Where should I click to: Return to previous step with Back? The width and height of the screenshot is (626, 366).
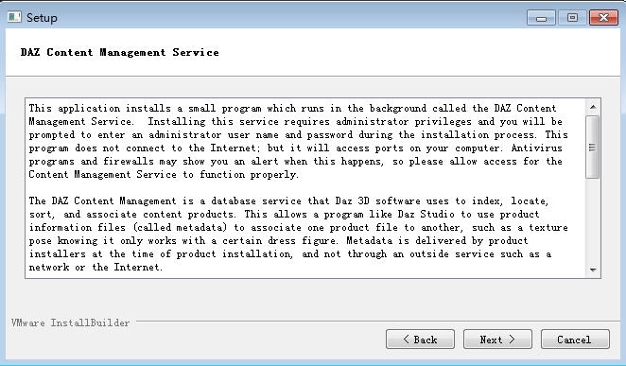click(420, 340)
